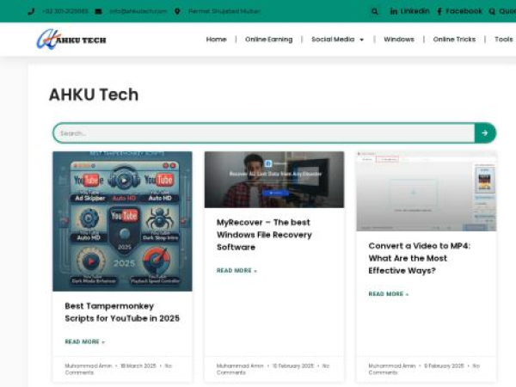Submit search with green arrow button
This screenshot has width=516, height=387.
click(x=485, y=133)
